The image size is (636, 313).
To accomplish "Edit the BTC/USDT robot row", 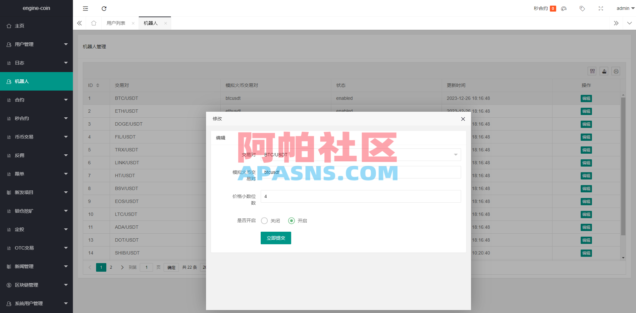I will click(x=586, y=98).
